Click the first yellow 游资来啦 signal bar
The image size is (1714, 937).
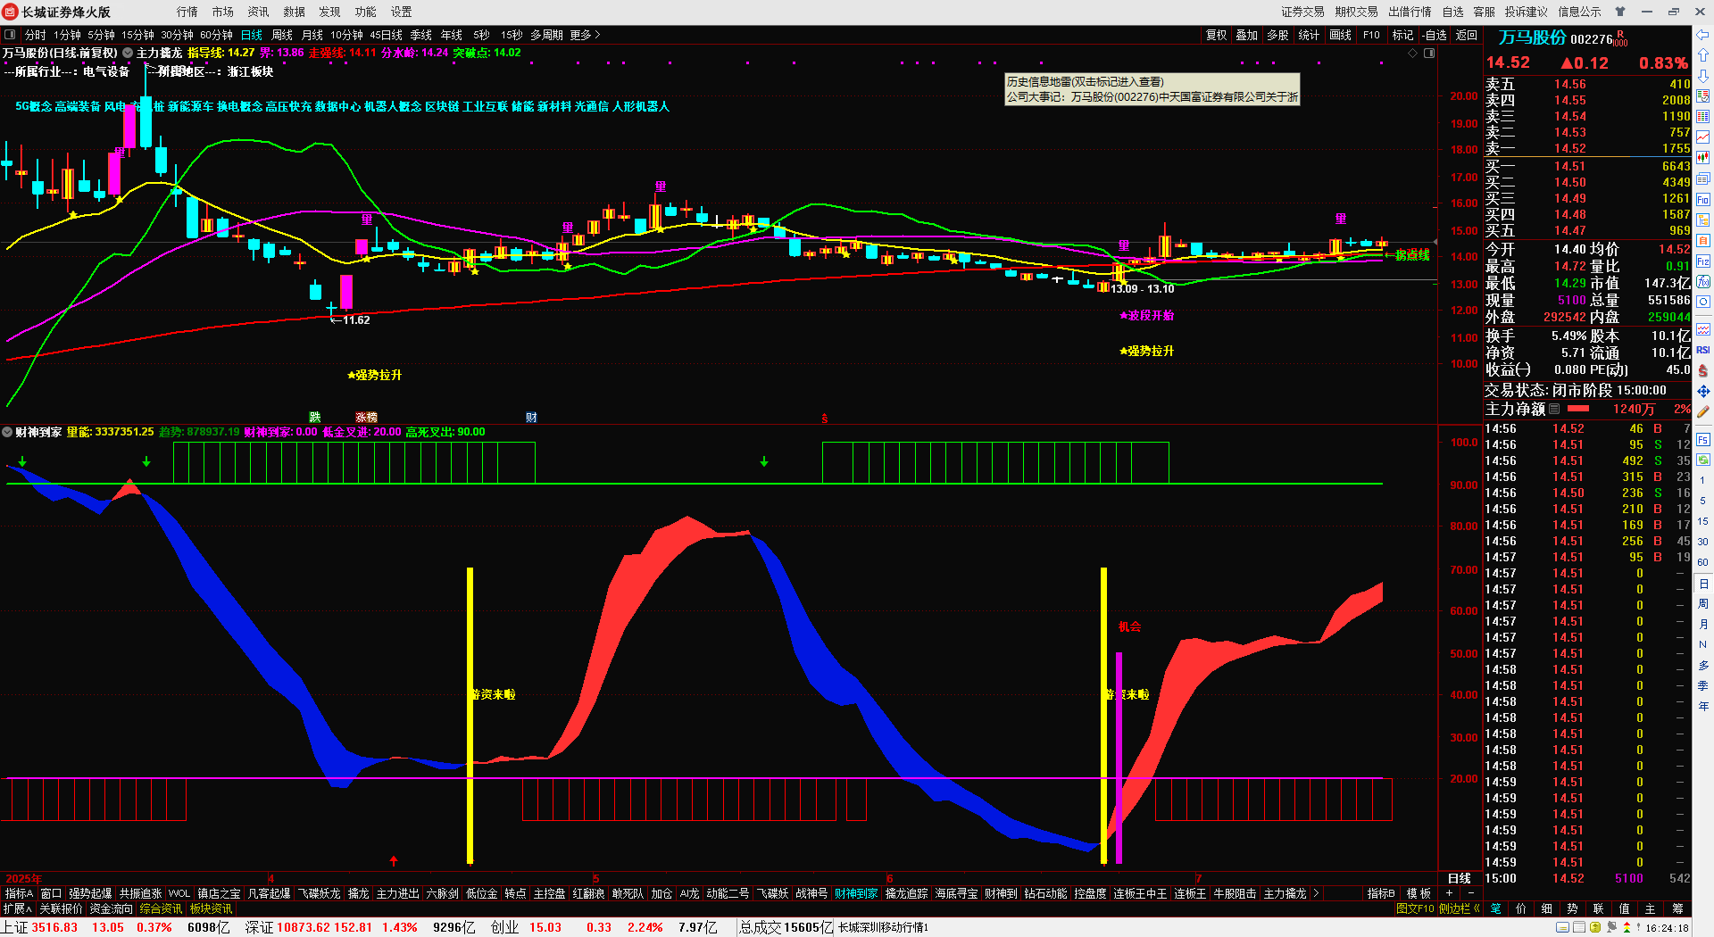point(470,716)
